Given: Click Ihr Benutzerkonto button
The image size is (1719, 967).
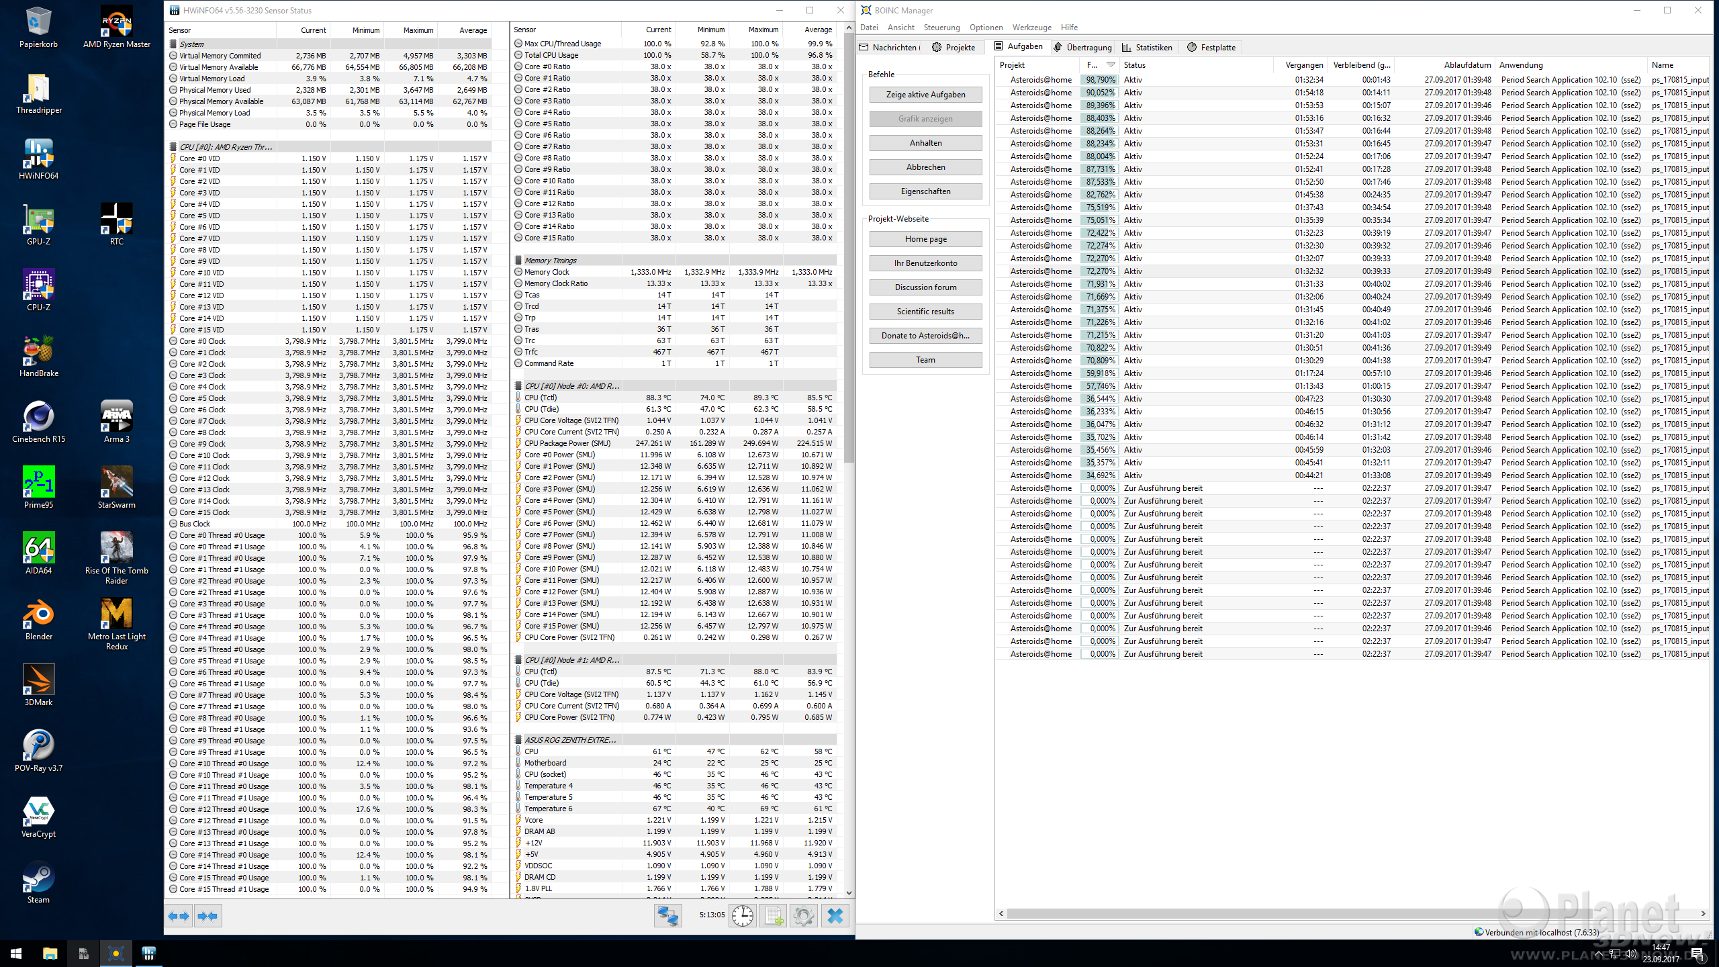Looking at the screenshot, I should click(925, 263).
